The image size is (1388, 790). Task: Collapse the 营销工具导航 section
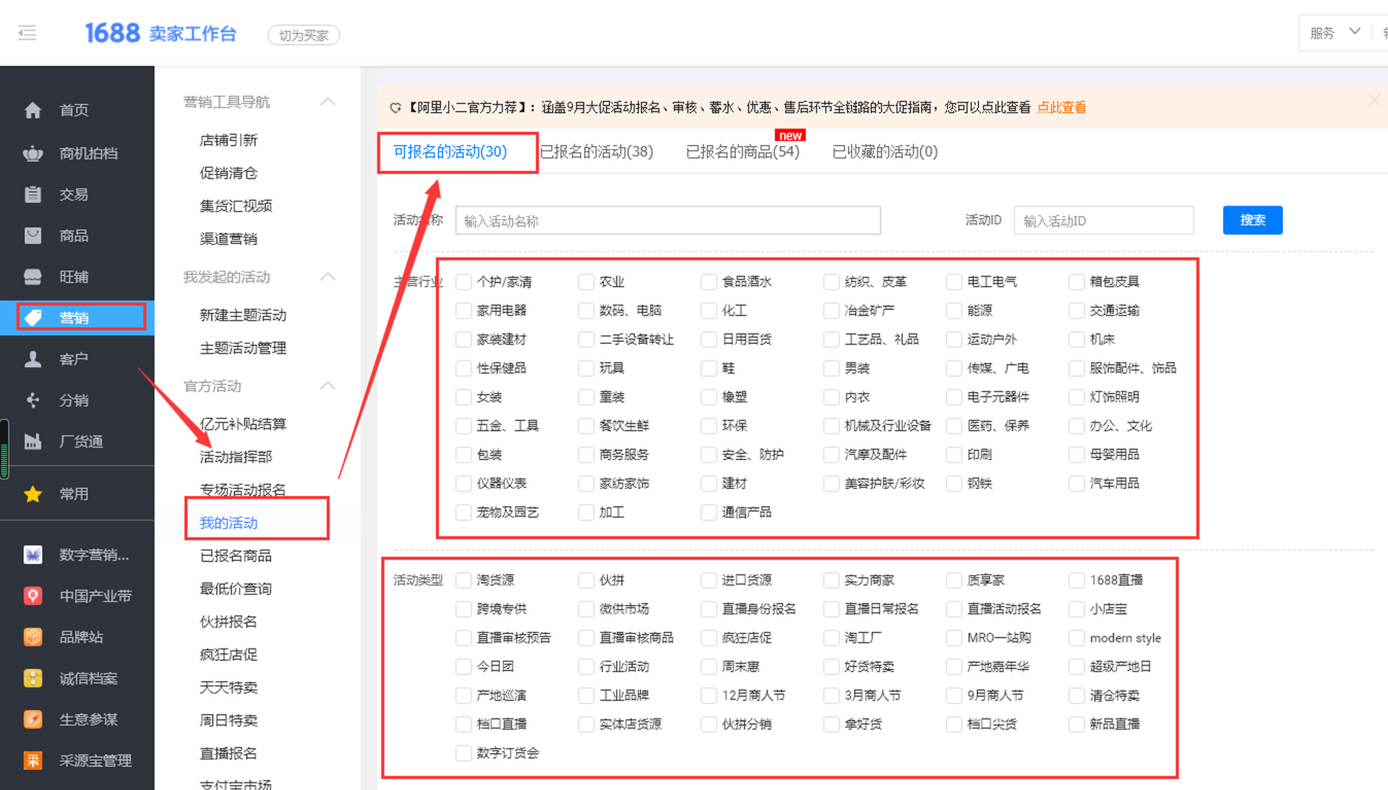click(x=327, y=102)
